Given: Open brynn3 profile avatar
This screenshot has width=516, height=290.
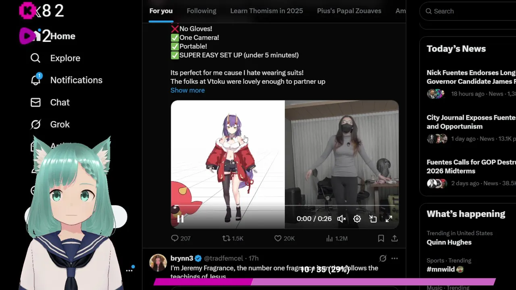Looking at the screenshot, I should (158, 263).
